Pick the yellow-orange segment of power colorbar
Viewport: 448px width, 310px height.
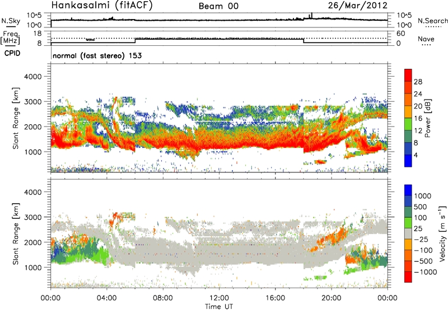(x=408, y=111)
